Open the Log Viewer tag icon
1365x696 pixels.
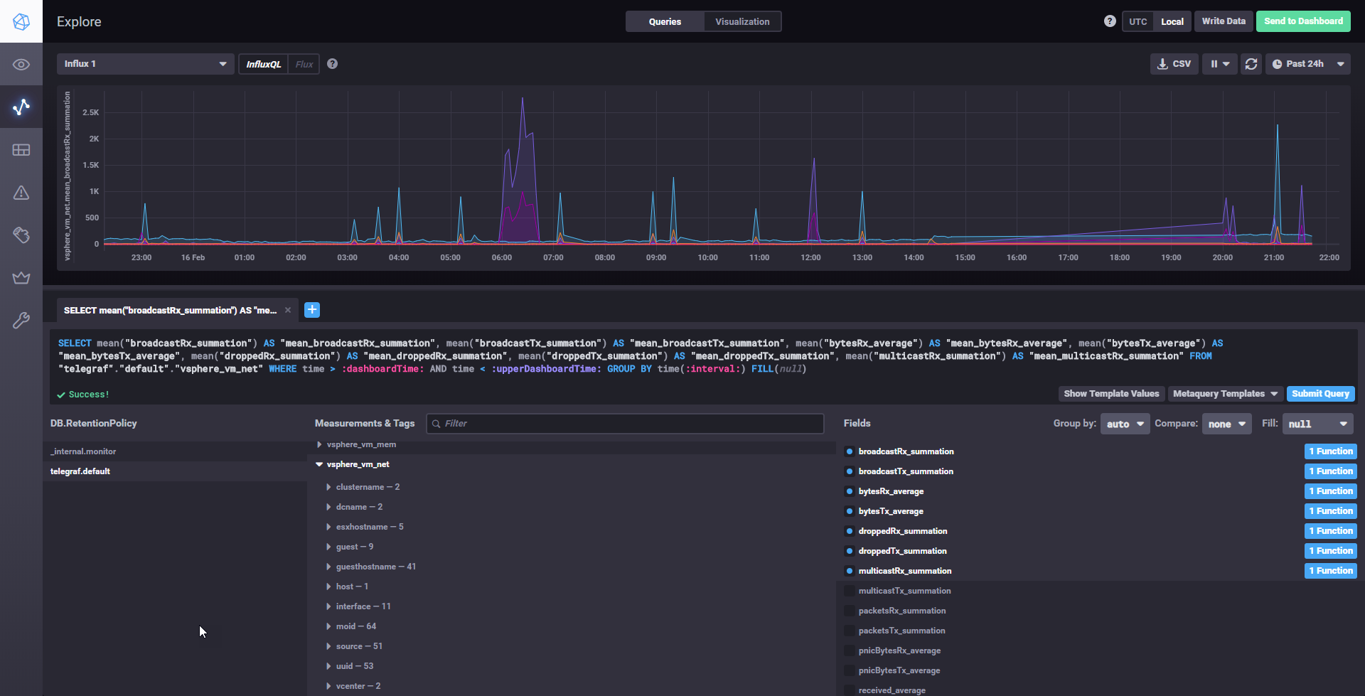coord(21,235)
